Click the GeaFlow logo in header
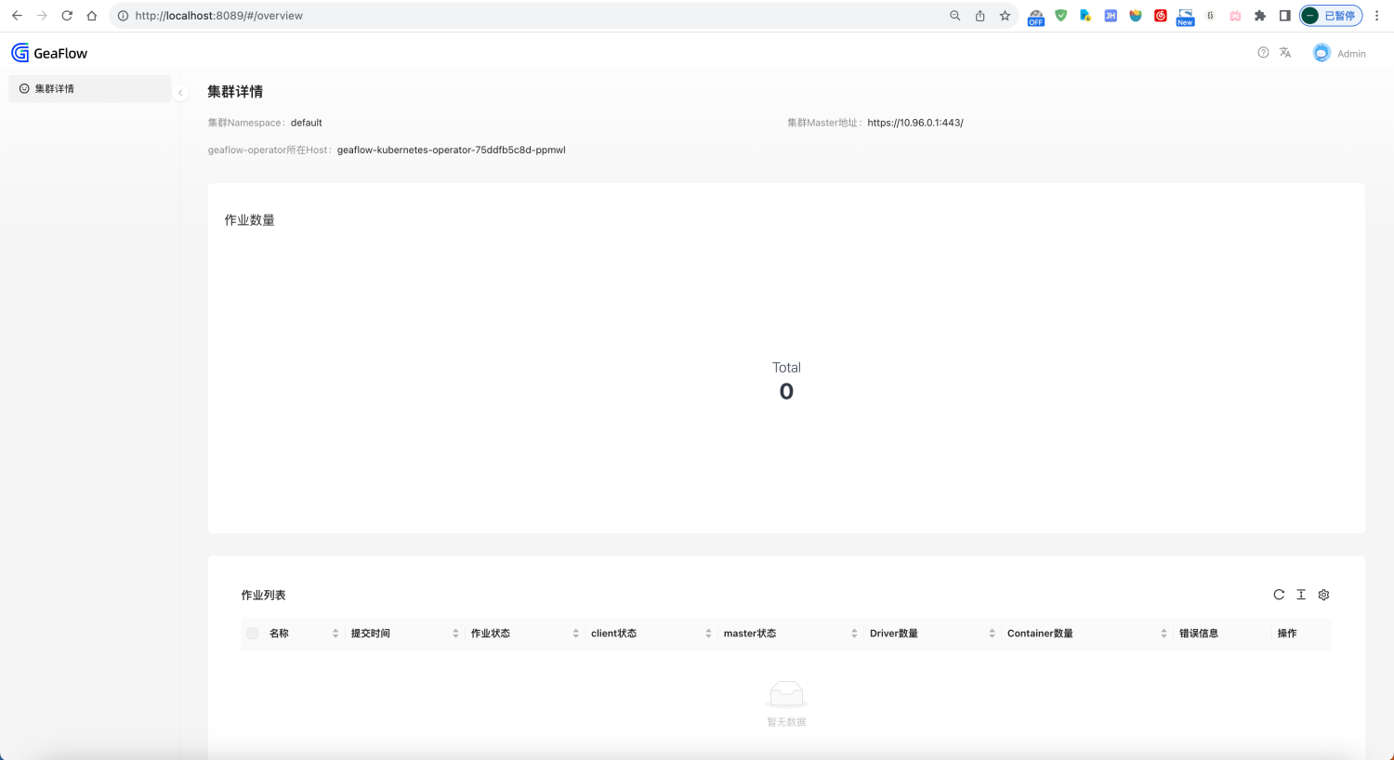This screenshot has width=1394, height=760. (x=49, y=53)
